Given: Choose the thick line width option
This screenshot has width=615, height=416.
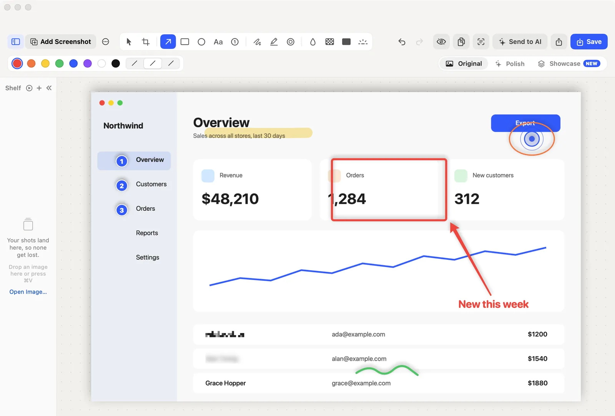Looking at the screenshot, I should click(171, 63).
